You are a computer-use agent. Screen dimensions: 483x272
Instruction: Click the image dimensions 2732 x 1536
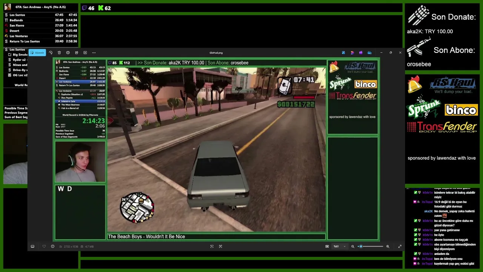pos(71,246)
